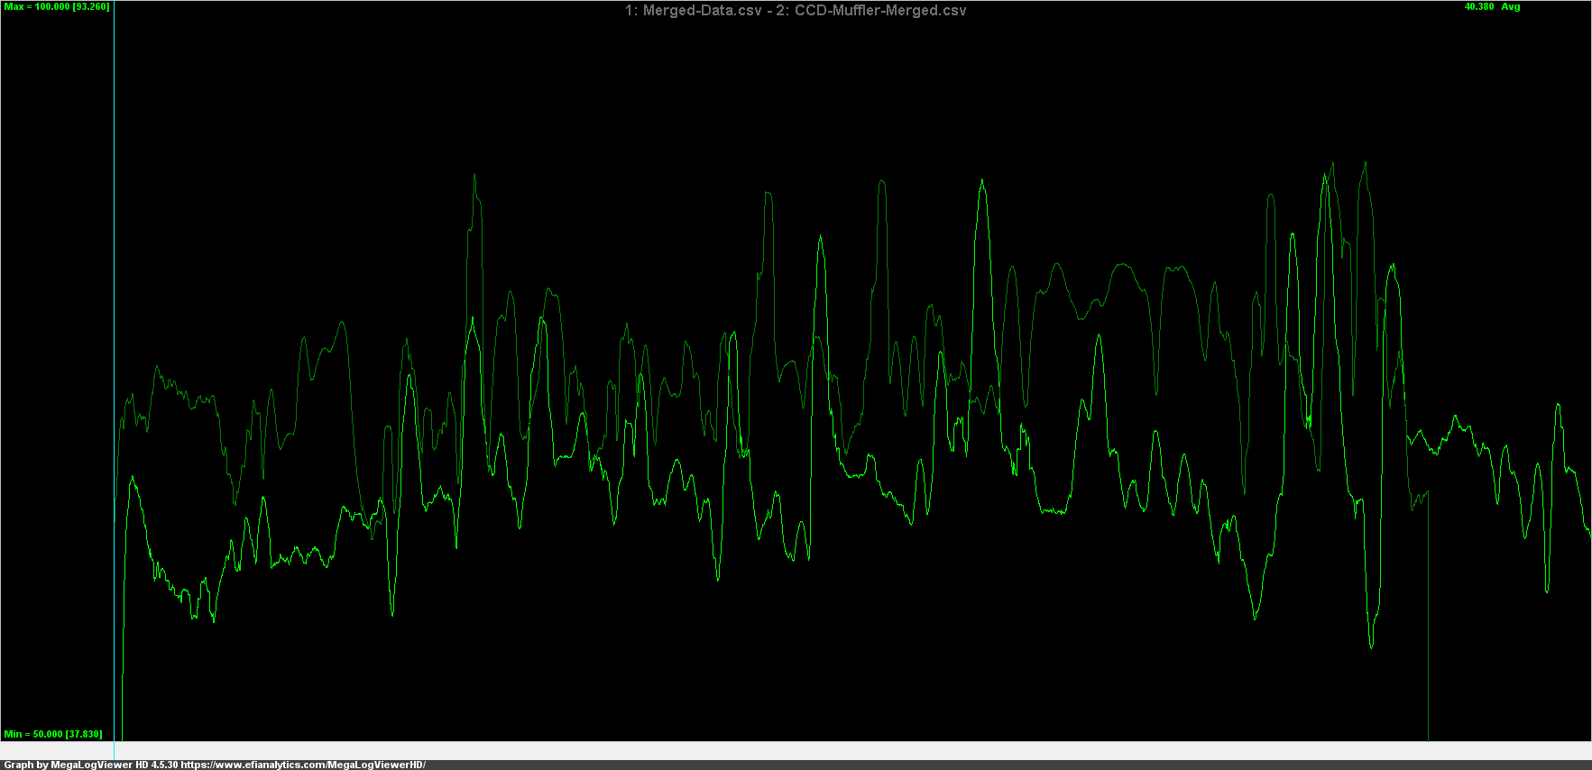Click the bright trace's starting vertical rise

click(x=123, y=631)
